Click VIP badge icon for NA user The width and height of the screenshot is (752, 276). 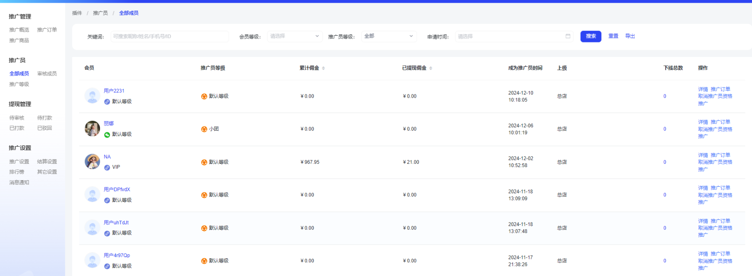pos(107,167)
